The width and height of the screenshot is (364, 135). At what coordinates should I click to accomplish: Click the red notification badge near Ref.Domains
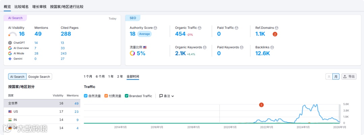click(275, 34)
